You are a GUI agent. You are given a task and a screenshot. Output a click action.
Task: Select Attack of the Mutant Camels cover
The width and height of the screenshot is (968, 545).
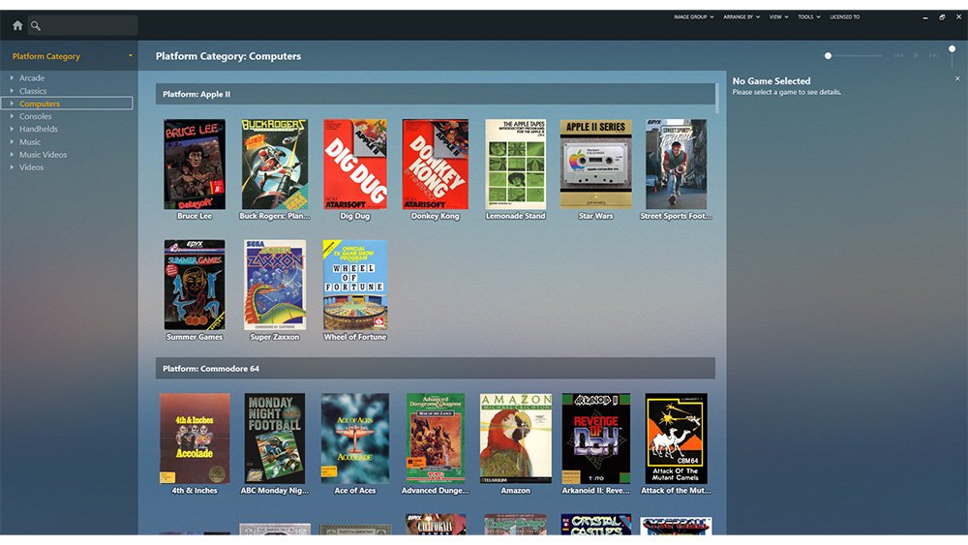pos(676,439)
